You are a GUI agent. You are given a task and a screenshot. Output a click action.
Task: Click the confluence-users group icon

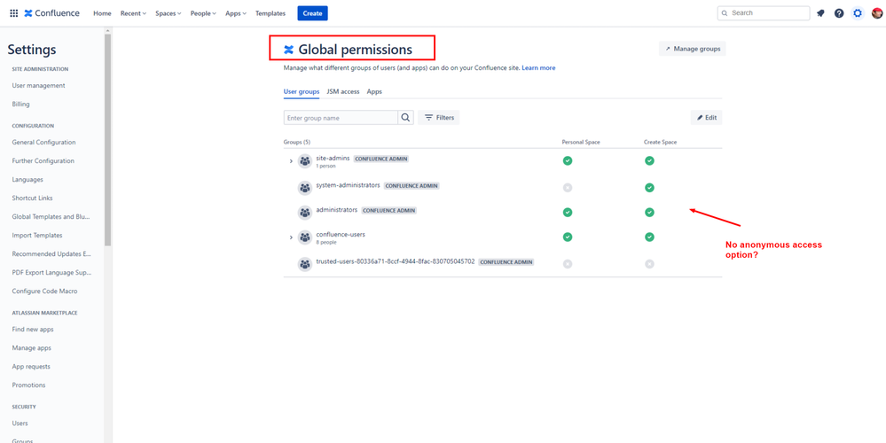[305, 237]
